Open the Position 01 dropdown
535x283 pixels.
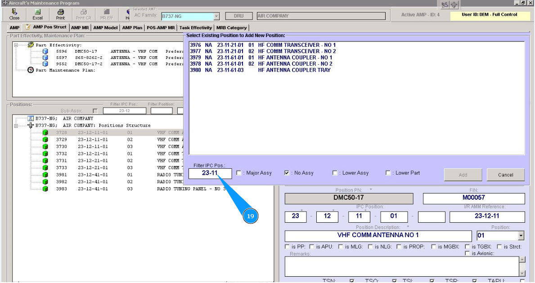pyautogui.click(x=521, y=235)
